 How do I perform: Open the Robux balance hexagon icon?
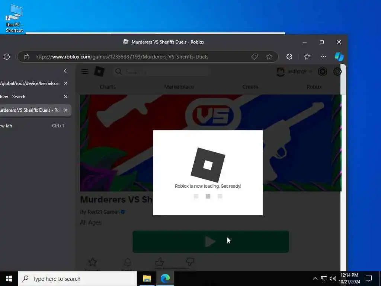coord(323,71)
